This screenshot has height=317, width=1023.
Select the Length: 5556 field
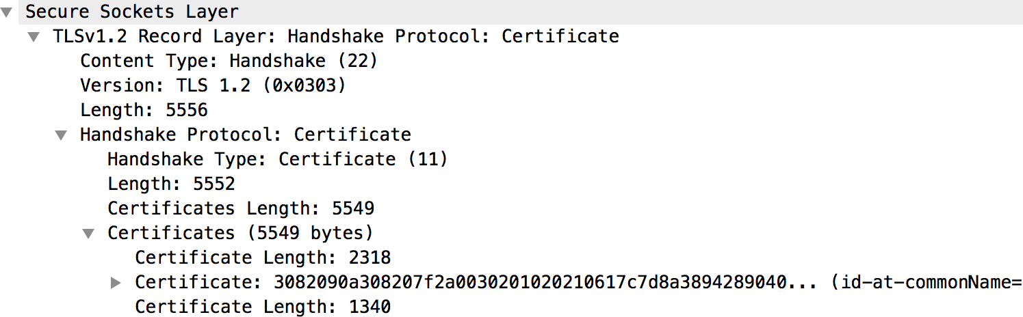click(144, 110)
